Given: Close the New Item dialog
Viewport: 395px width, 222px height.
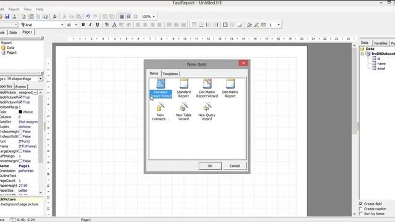Looking at the screenshot, I should coord(243,63).
